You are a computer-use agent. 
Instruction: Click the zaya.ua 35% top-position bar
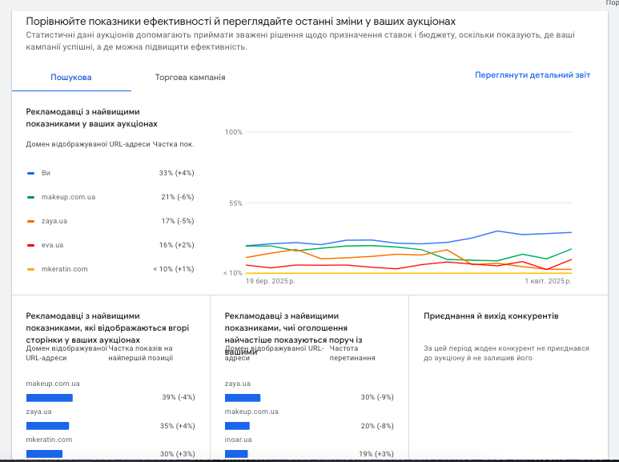47,426
